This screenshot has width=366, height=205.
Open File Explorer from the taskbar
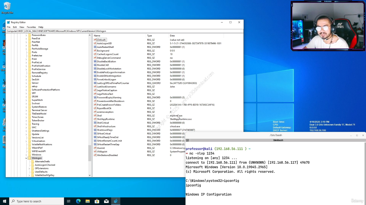point(87,201)
